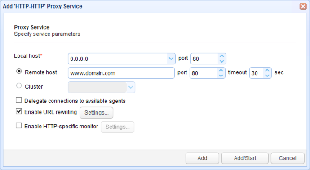The width and height of the screenshot is (310, 170).
Task: Open URL rewriting Settings
Action: click(97, 113)
